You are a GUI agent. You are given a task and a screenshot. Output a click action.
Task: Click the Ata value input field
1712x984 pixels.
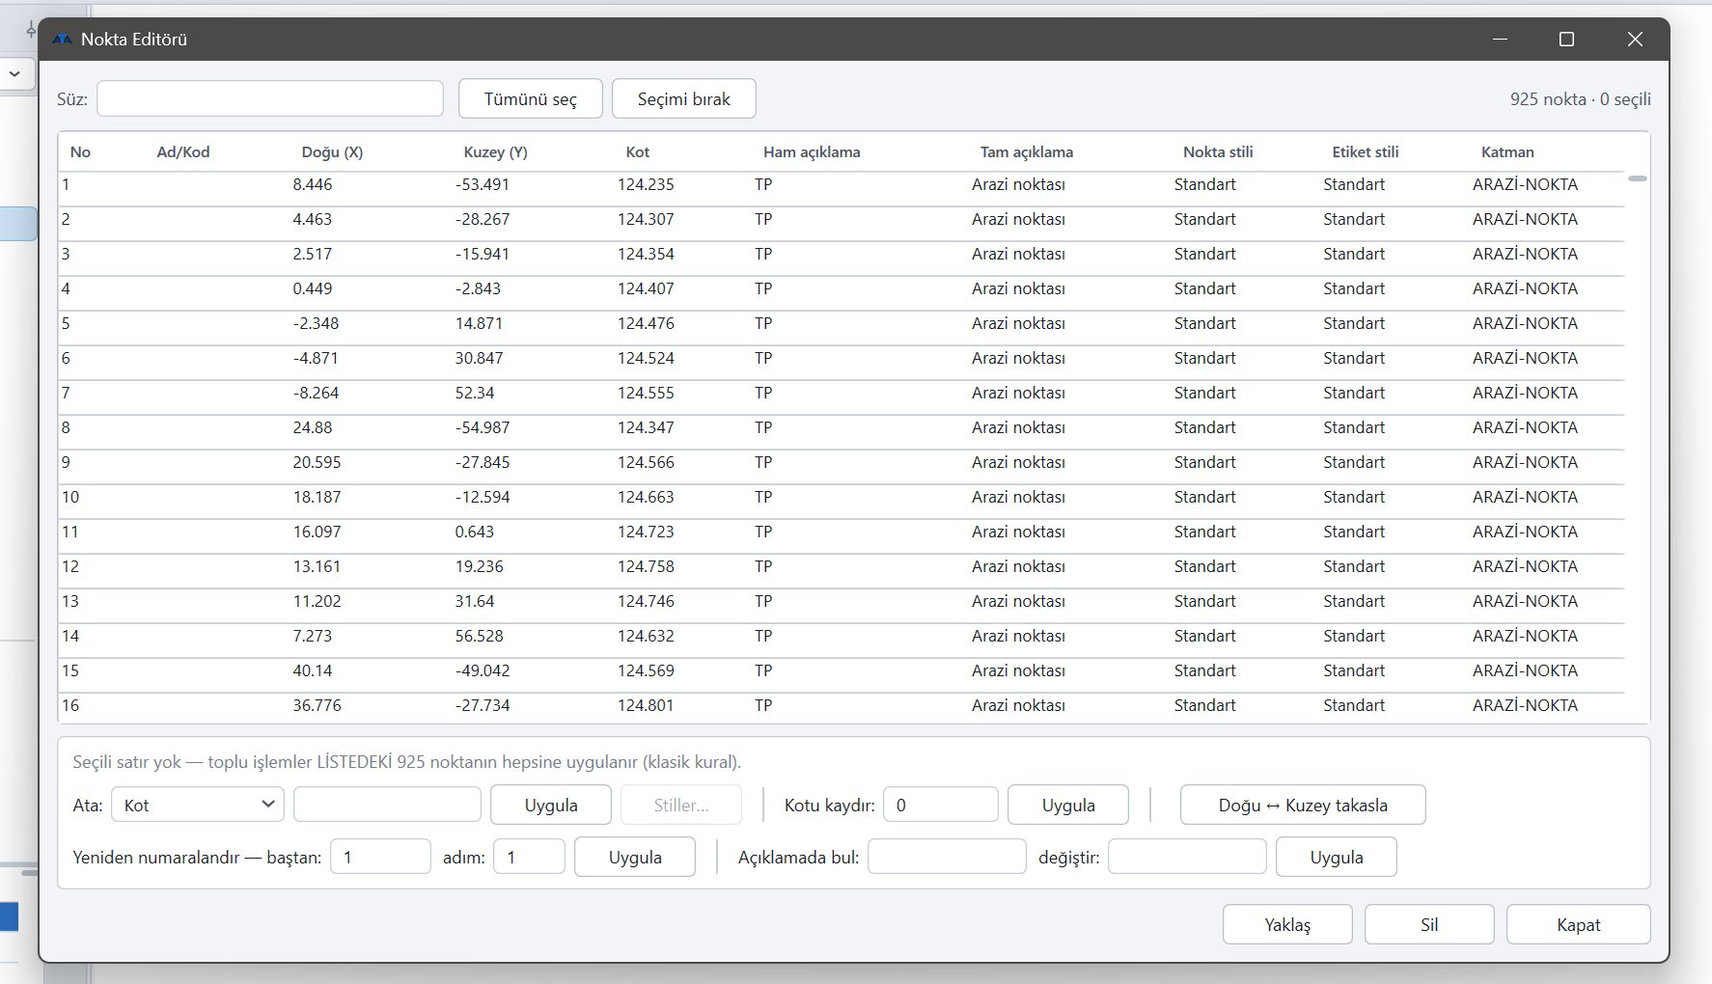pos(387,805)
